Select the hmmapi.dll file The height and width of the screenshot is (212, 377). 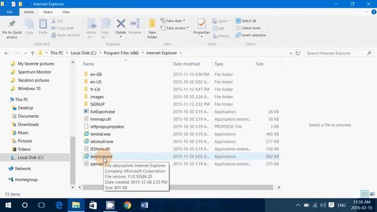click(101, 119)
